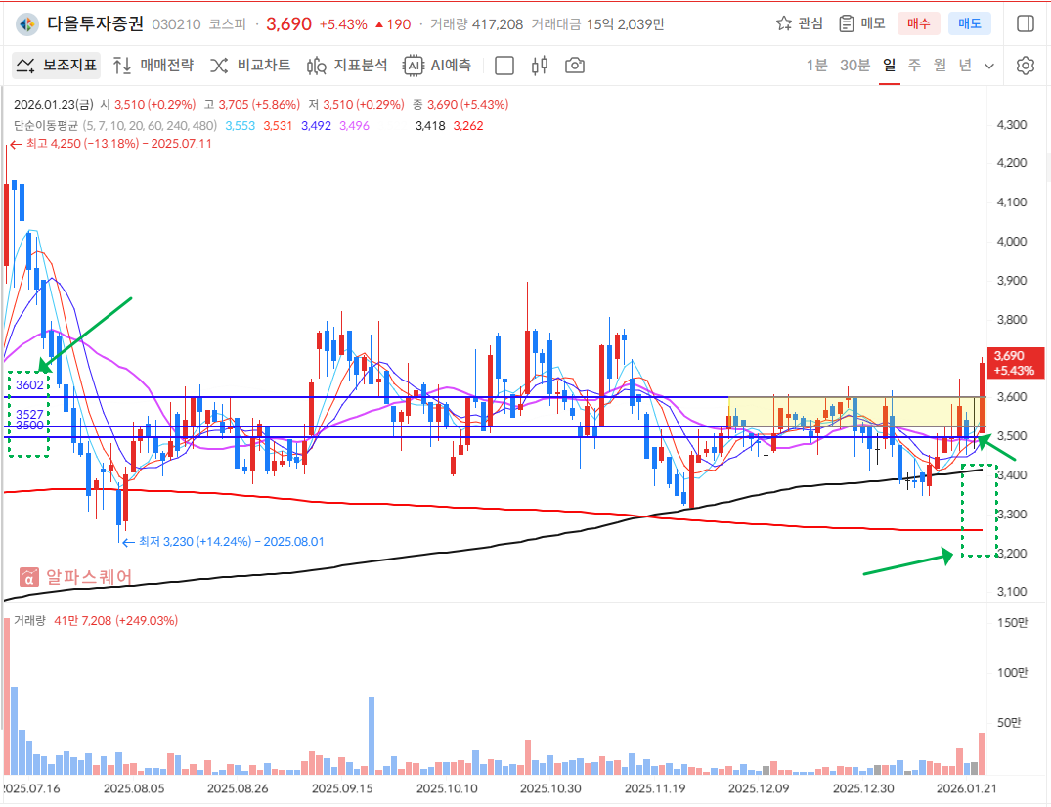1051x807 pixels.
Task: Open the 보조지표 indicators panel
Action: click(57, 66)
